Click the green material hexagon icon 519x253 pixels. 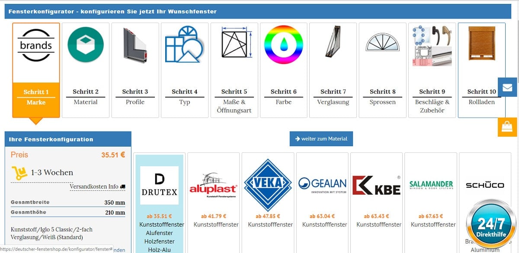[86, 45]
